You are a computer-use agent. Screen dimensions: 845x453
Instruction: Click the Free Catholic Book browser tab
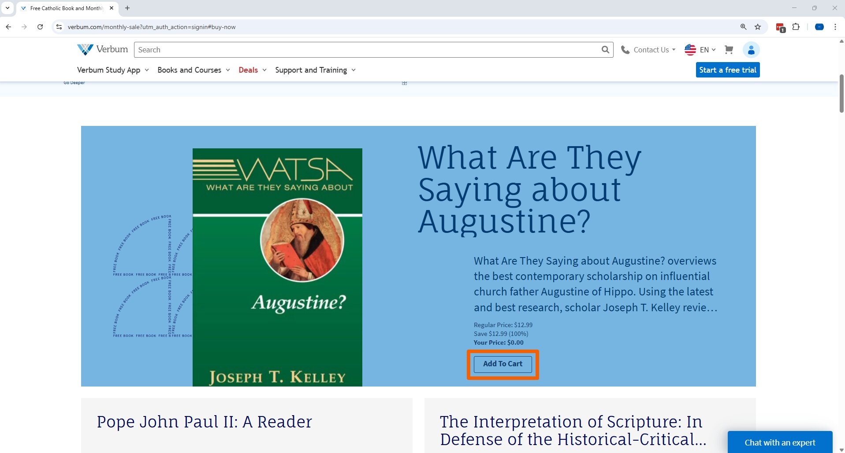pos(66,8)
